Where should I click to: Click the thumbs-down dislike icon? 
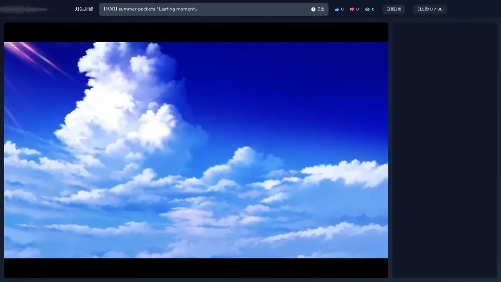[x=352, y=9]
